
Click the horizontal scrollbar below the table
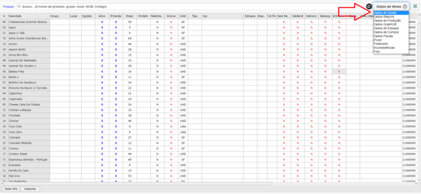[137, 184]
